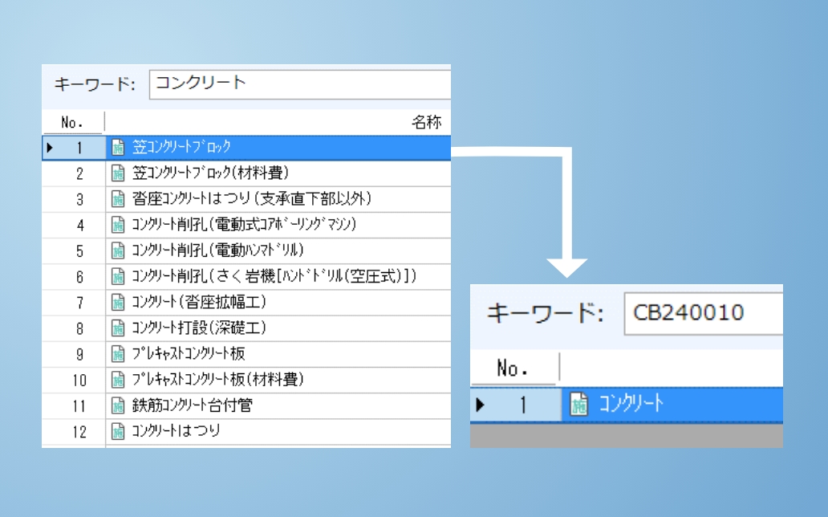The height and width of the screenshot is (517, 828).
Task: Click the icon beside コンクリート打設(深礎工)
Action: point(118,328)
